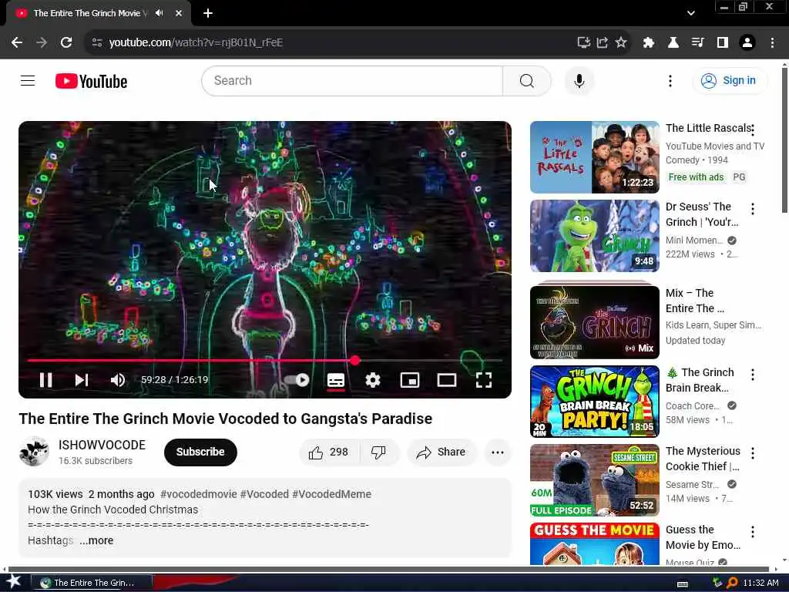Select The Entire The Grin... taskbar window
Screen dimensions: 789x592
tap(92, 583)
